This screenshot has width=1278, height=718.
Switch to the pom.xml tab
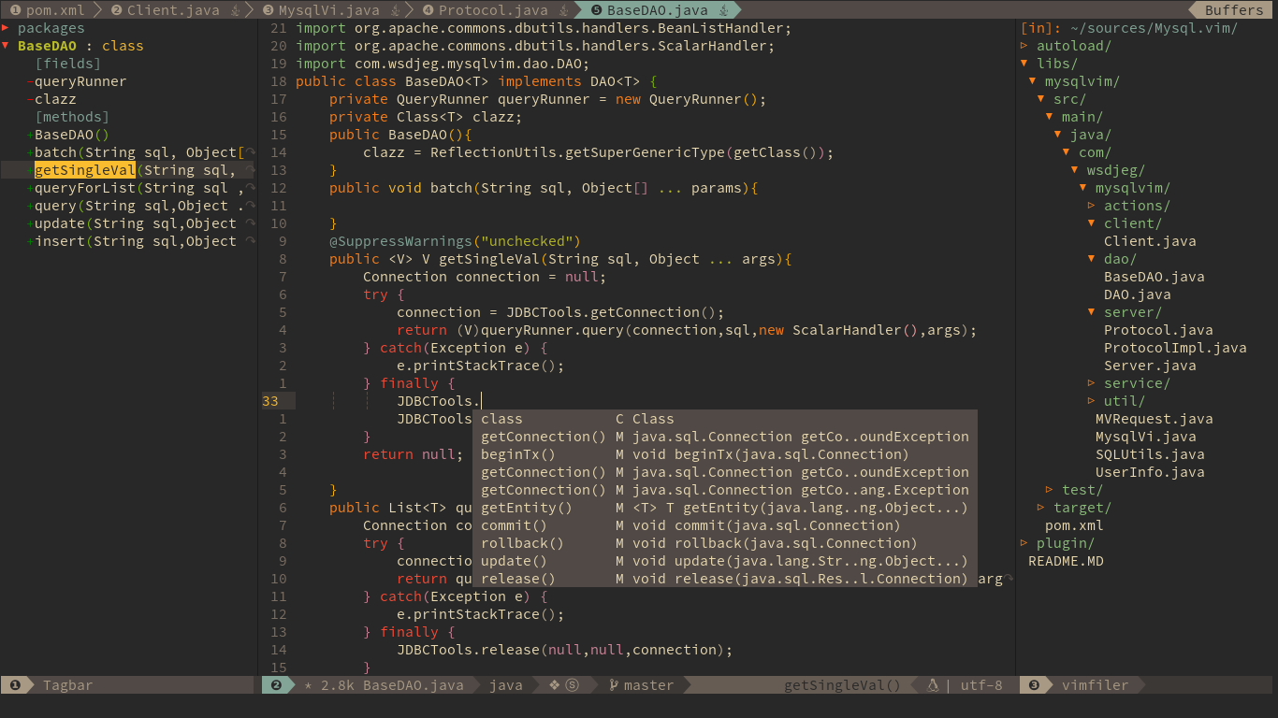(x=54, y=10)
